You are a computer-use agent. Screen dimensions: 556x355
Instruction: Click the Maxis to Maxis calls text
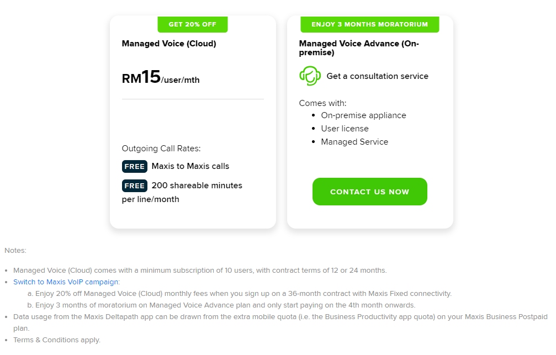190,166
